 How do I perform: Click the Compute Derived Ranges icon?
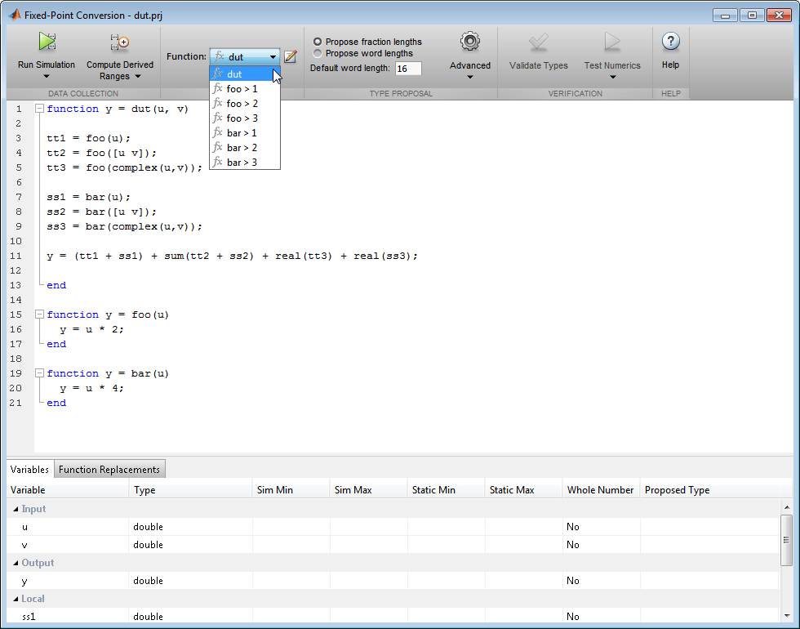coord(120,42)
